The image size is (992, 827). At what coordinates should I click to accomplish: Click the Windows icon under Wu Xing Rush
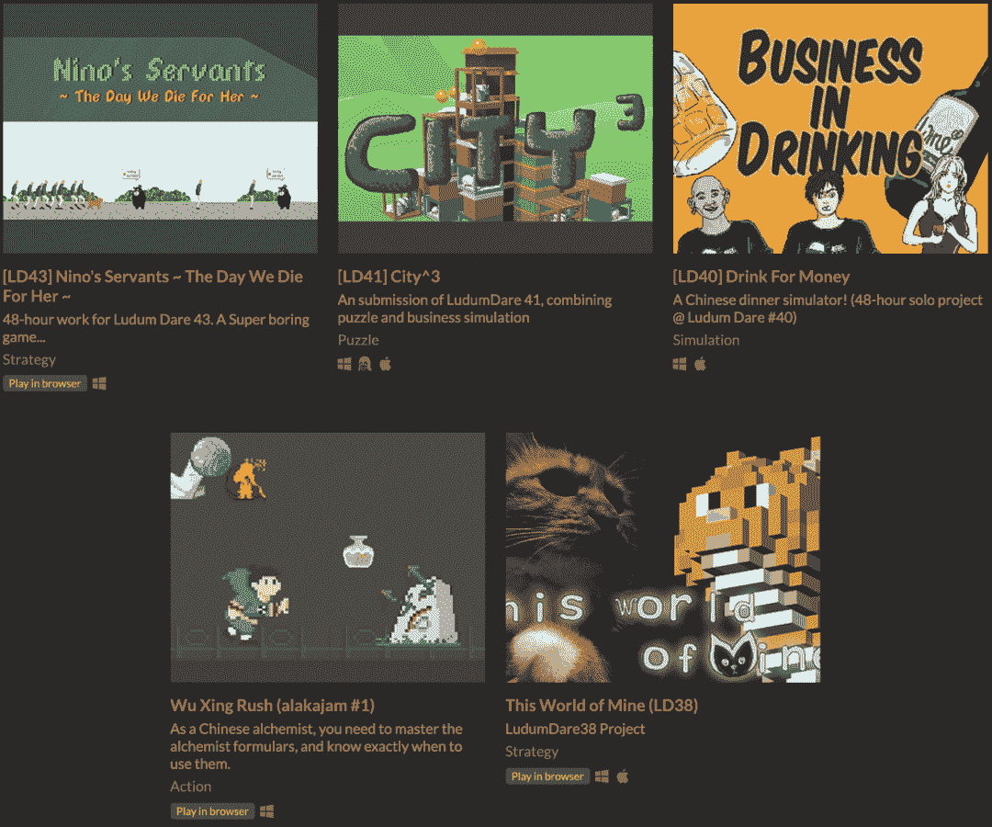pos(267,811)
